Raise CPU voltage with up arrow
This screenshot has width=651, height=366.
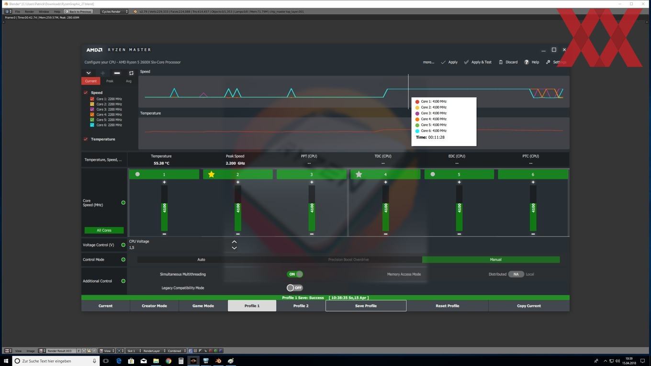pos(234,242)
